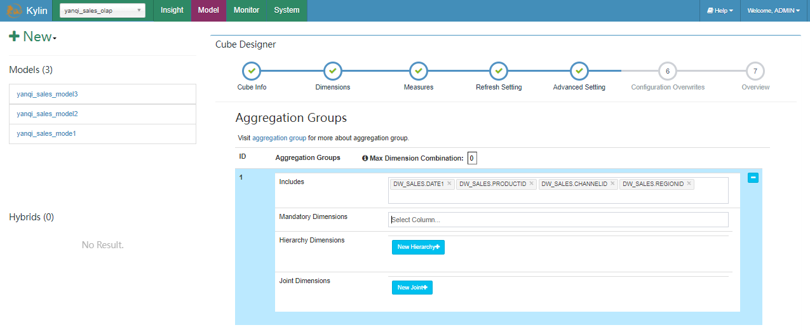The image size is (810, 332).
Task: Remove DW_SALES.DATE1 from Includes
Action: point(449,184)
